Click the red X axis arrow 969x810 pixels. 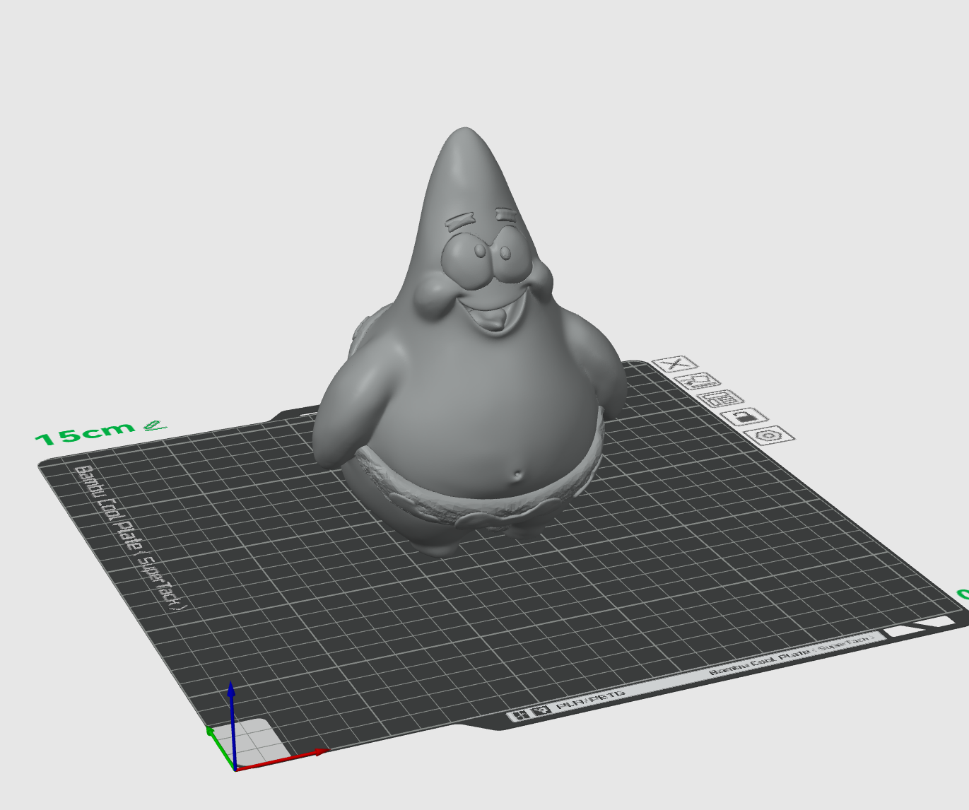point(282,760)
